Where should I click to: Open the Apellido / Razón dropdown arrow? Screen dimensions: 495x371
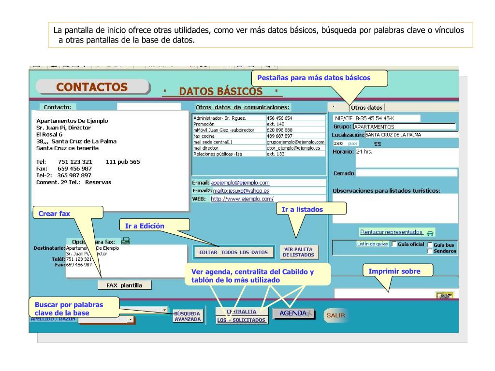(x=131, y=320)
